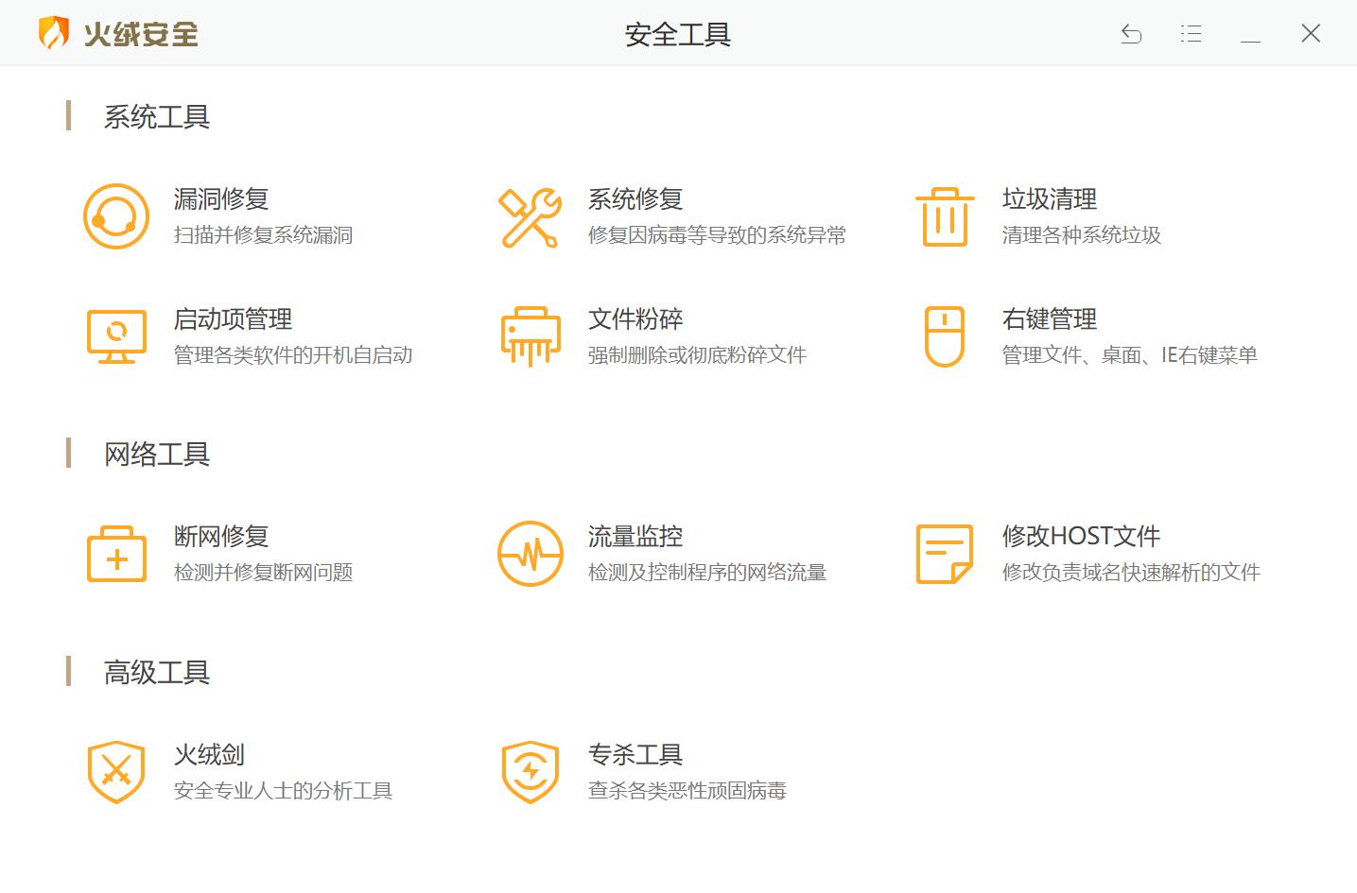
Task: Click the back arrow in the title bar
Action: point(1131,33)
